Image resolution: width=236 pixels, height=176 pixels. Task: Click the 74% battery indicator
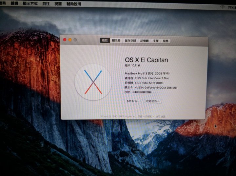[231, 7]
